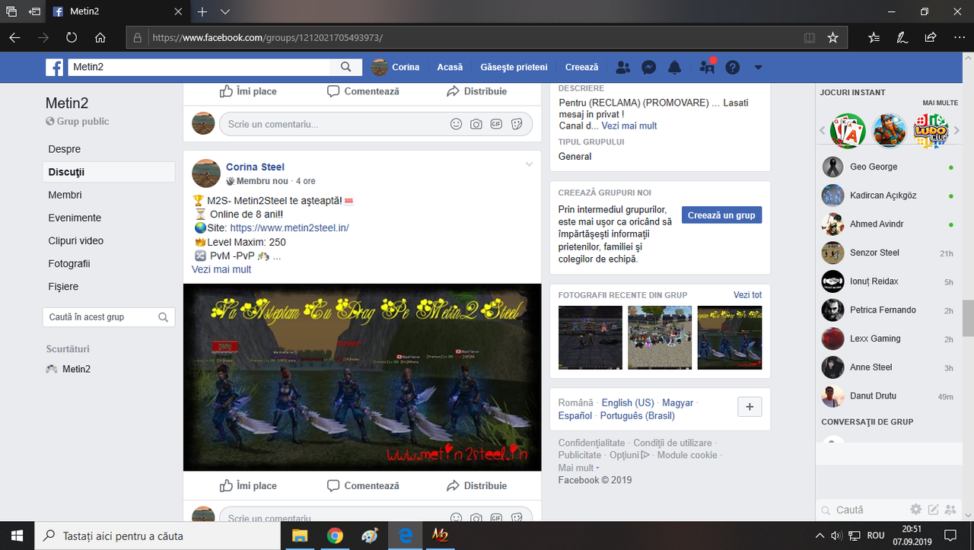Refresh the page in Edge
974x550 pixels.
pos(72,37)
